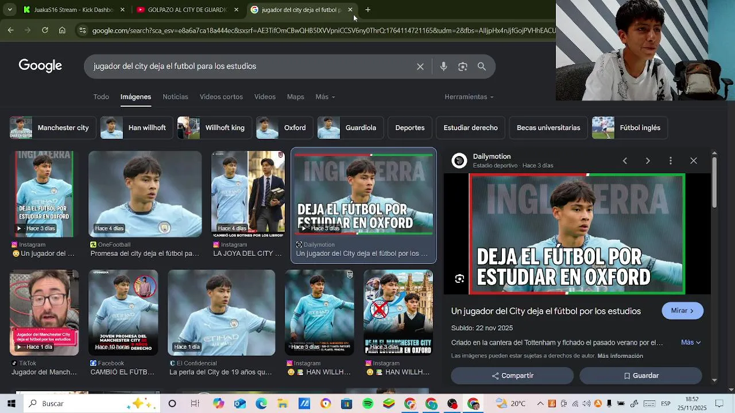Open Windows Start menu
The image size is (735, 413).
pos(11,403)
